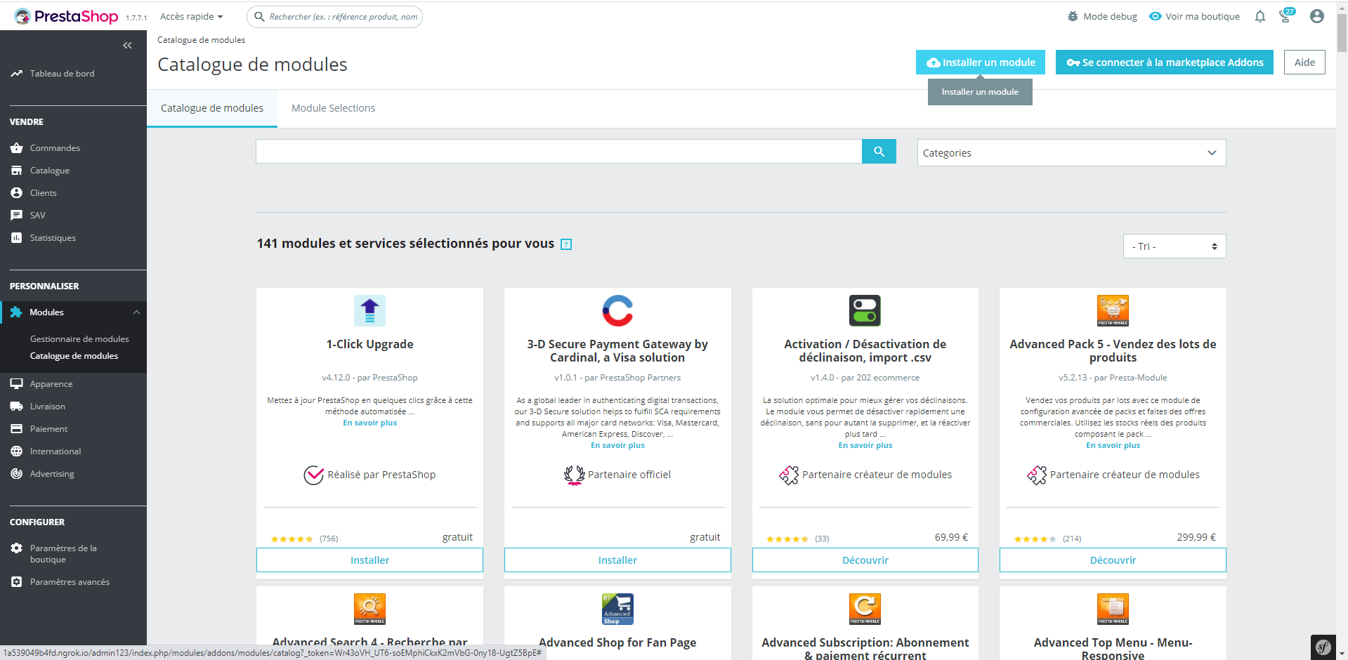Screen dimensions: 1348x660
Task: Click the Mode debug bug icon
Action: [x=1073, y=16]
